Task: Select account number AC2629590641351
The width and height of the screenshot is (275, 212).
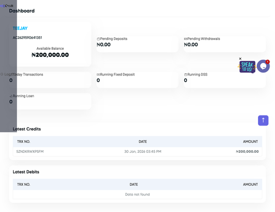Action: click(28, 38)
